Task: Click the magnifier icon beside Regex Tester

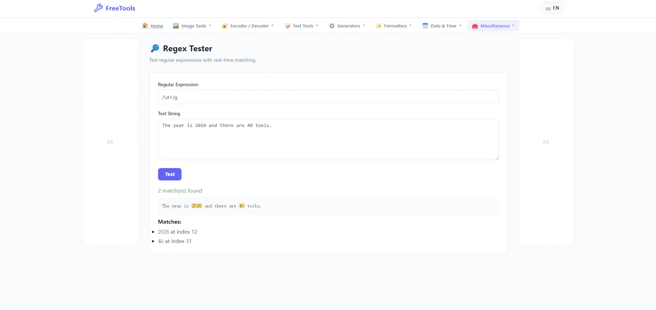Action: [155, 48]
